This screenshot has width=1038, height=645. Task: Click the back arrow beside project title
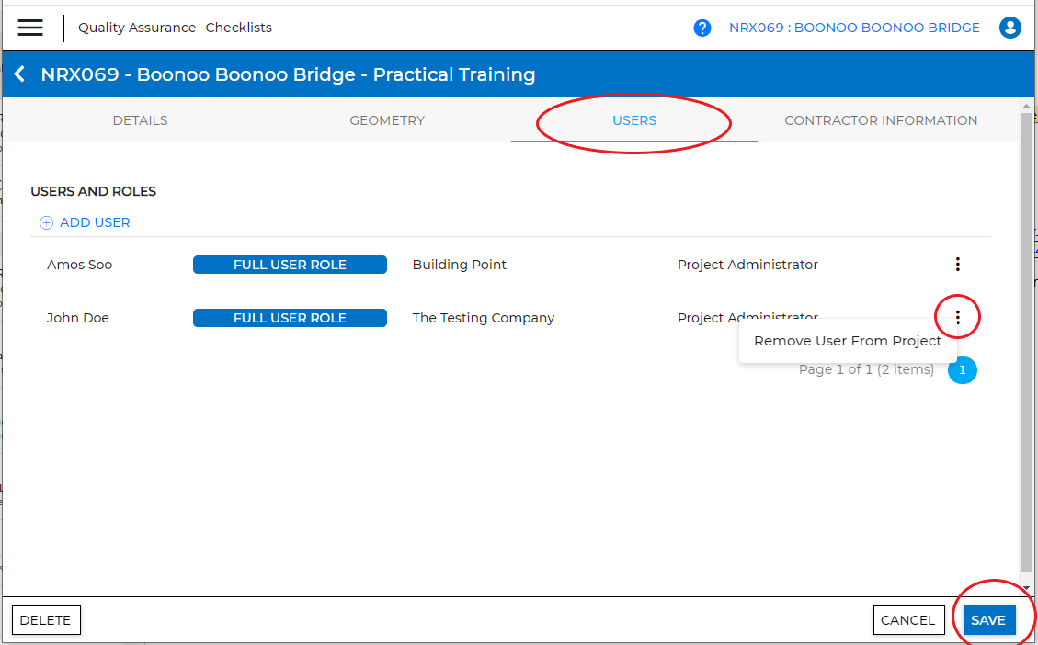pos(19,74)
